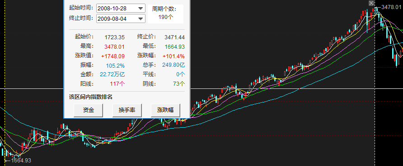Click the green 最低 value 1664.93 in panel
The image size is (403, 166).
[x=174, y=47]
